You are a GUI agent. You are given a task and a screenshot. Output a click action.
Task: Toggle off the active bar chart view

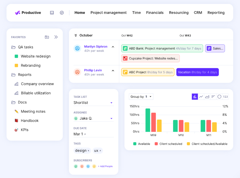pyautogui.click(x=195, y=97)
